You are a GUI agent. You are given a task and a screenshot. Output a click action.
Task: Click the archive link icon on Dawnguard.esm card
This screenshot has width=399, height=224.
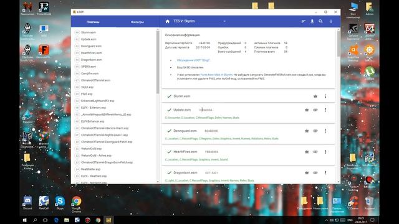coord(315,131)
